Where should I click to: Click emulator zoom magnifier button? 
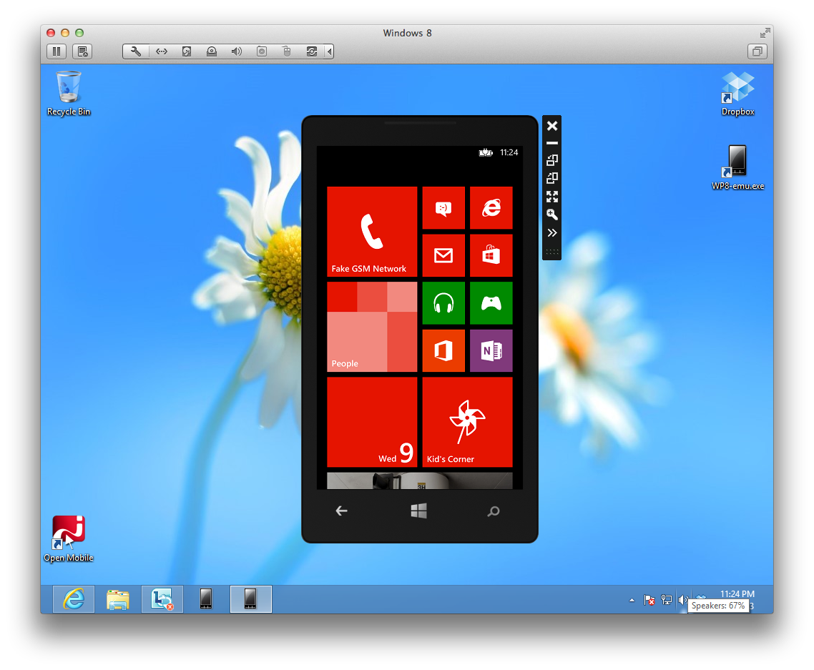pyautogui.click(x=551, y=215)
